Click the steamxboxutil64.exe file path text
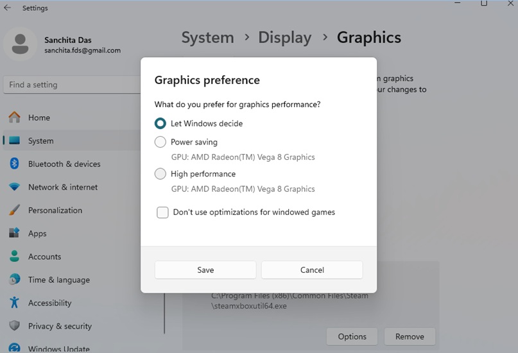 point(289,301)
